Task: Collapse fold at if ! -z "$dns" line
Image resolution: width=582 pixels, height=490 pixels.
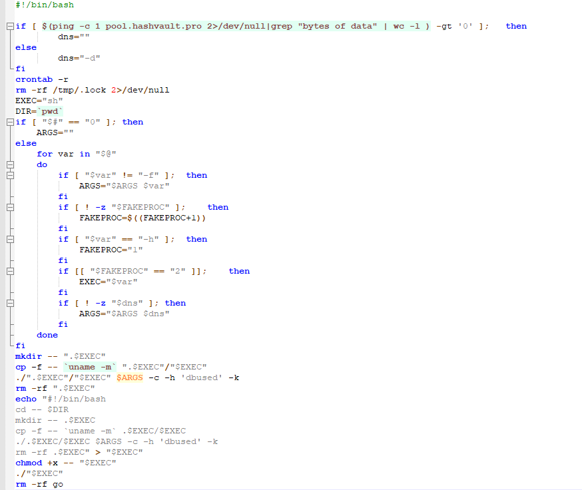Action: coord(11,304)
